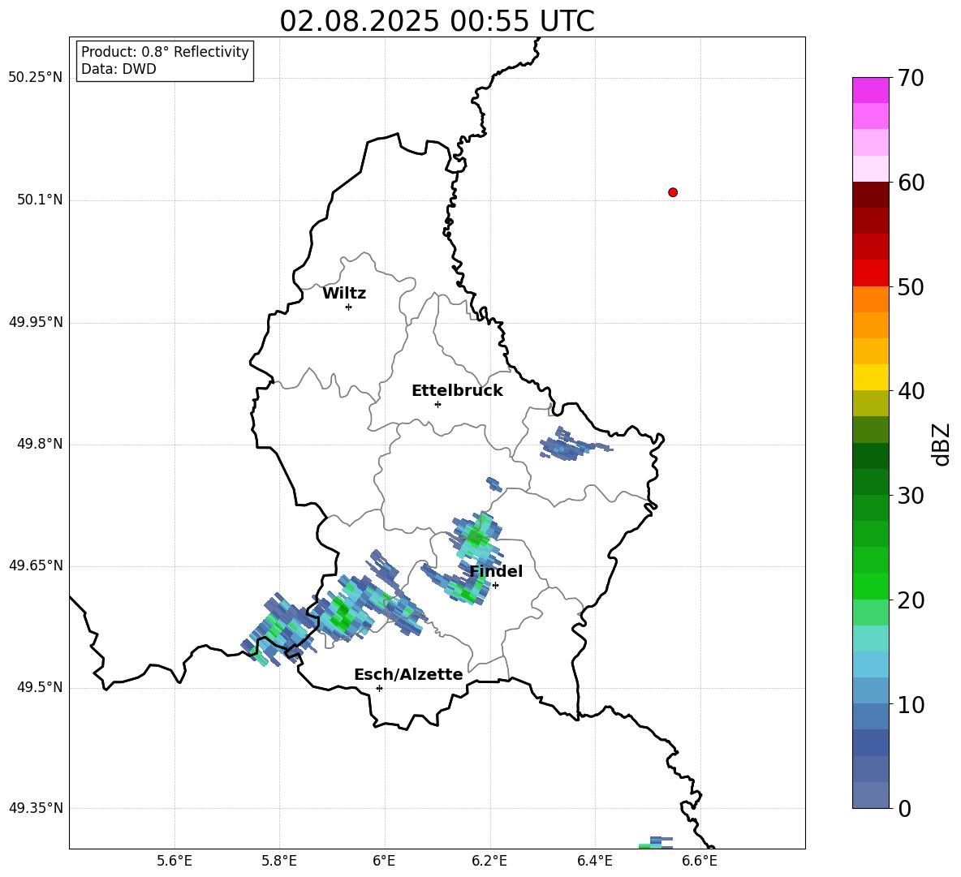Image resolution: width=961 pixels, height=877 pixels.
Task: Click the red radar site marker
Action: [x=673, y=192]
